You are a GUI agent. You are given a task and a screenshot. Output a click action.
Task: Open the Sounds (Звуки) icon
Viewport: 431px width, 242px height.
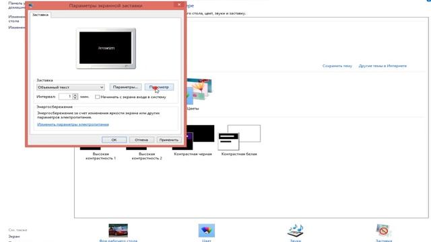coord(295,231)
